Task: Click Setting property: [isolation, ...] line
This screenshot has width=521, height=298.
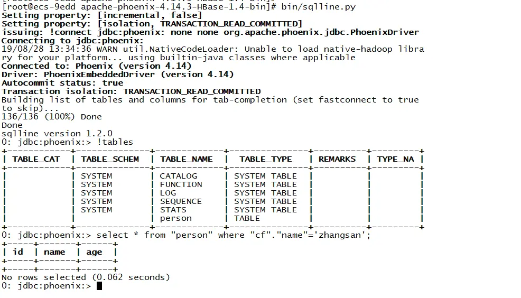Action: point(152,24)
